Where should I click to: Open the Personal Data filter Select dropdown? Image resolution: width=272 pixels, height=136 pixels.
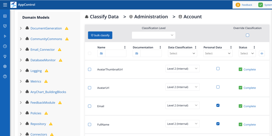(x=218, y=53)
